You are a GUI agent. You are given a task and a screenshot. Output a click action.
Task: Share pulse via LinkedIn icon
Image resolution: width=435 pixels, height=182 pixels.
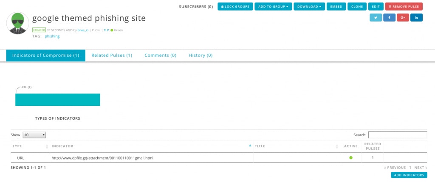[x=416, y=17]
